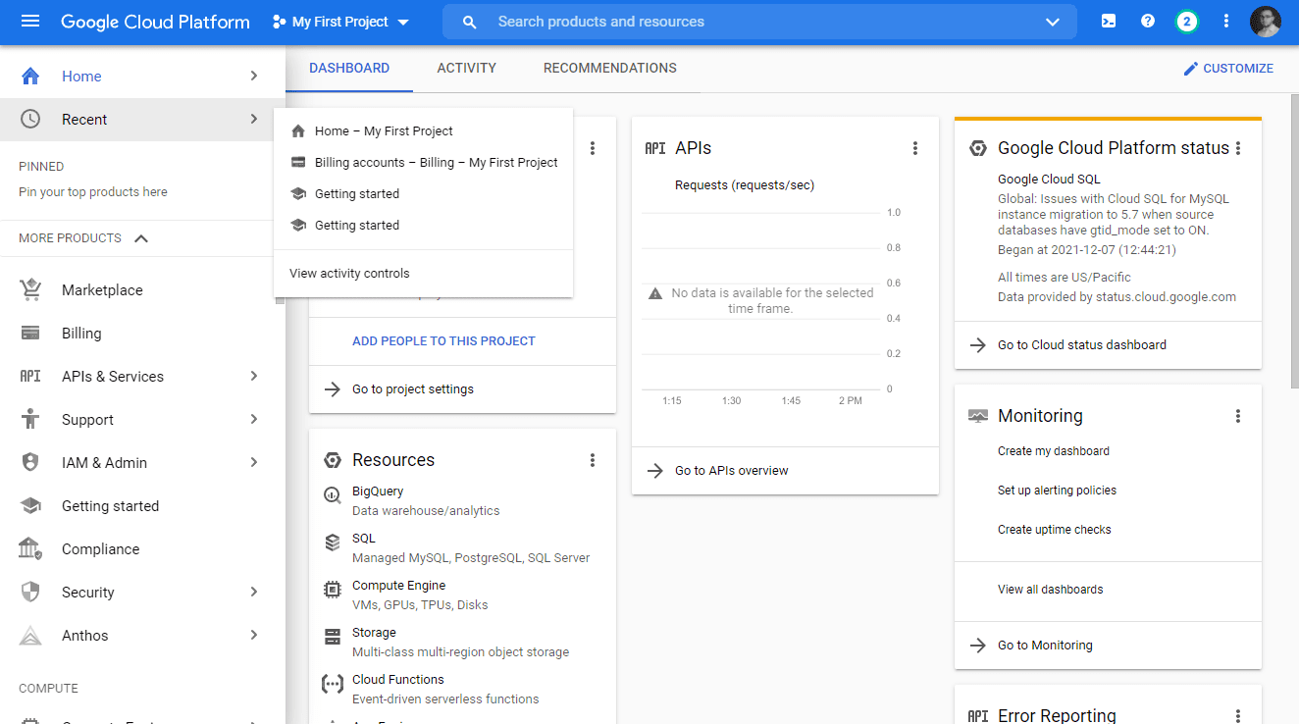Expand the Support submenu chevron
The image size is (1299, 724).
coord(254,419)
